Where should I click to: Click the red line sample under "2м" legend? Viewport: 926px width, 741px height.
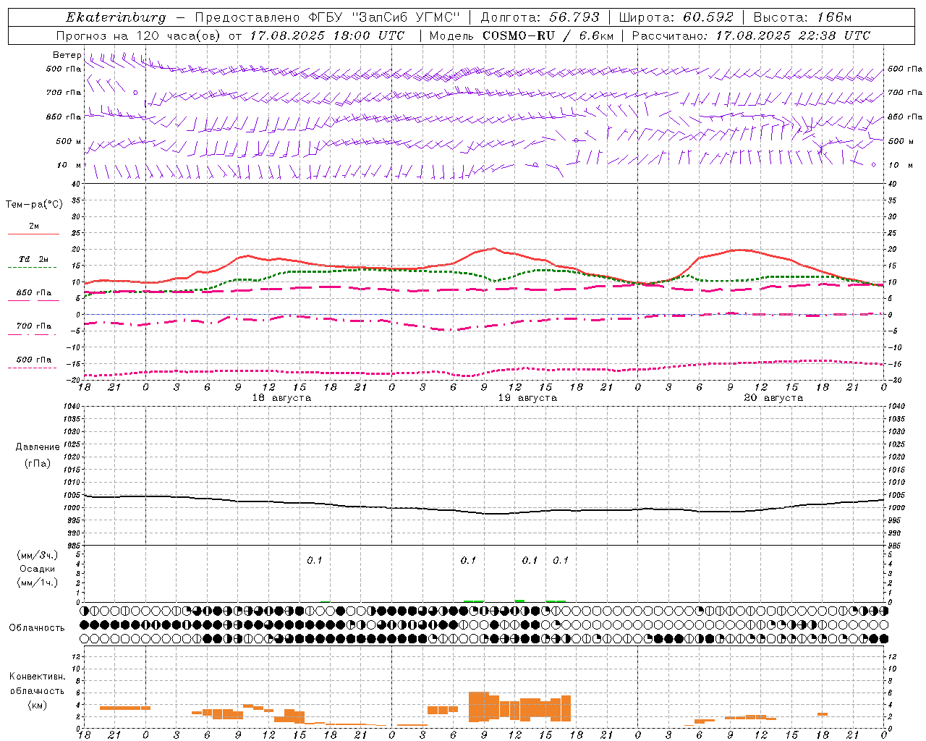pos(33,234)
